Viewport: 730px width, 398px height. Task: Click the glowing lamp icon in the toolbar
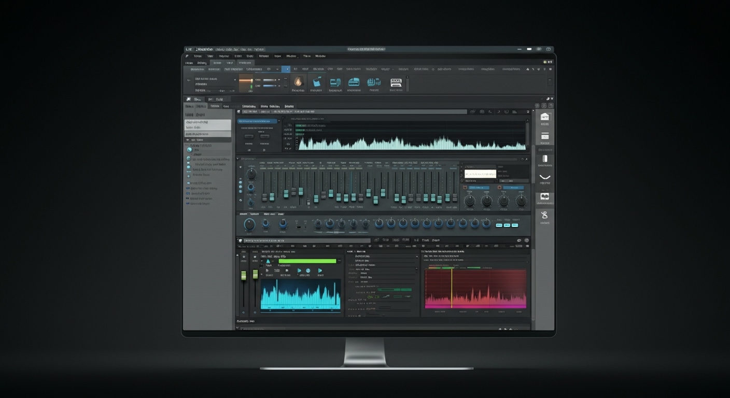299,81
